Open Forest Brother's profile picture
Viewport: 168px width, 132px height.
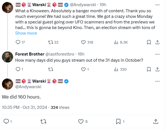point(8,57)
